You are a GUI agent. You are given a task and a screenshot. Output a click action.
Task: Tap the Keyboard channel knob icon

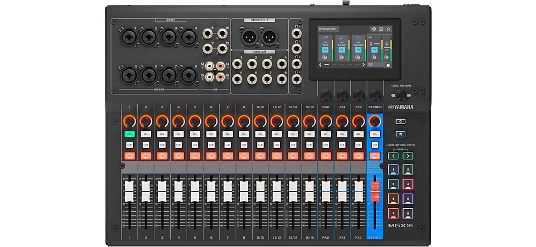tap(358, 57)
